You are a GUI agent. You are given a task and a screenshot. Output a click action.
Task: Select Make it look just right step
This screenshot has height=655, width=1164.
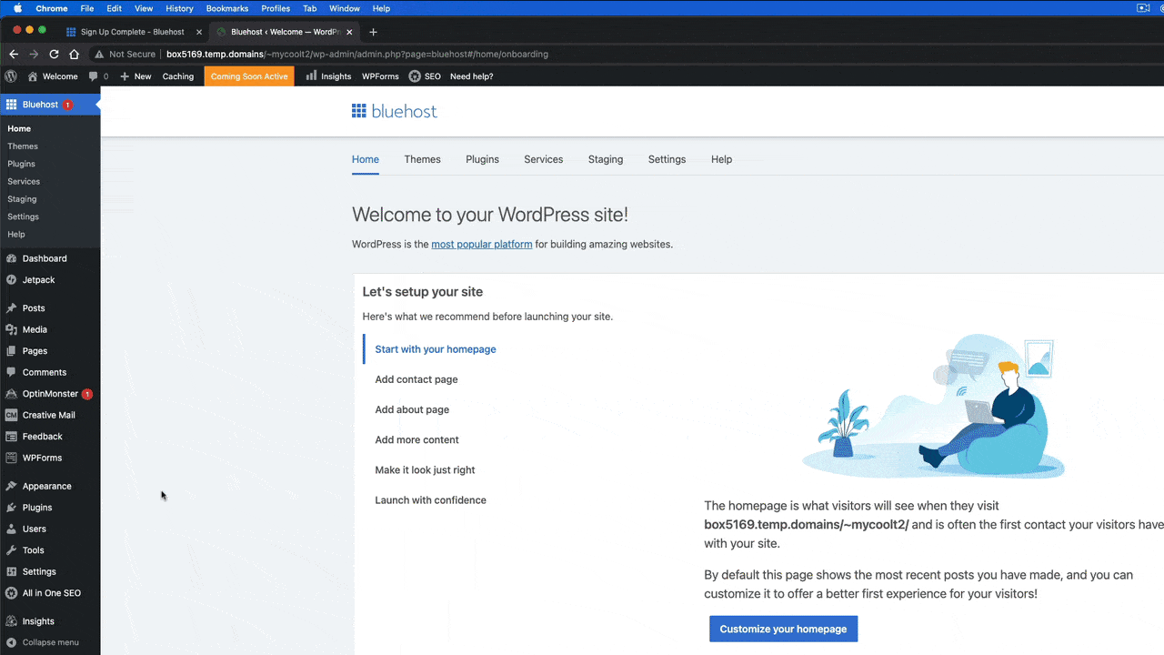[x=425, y=470]
